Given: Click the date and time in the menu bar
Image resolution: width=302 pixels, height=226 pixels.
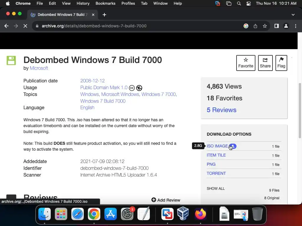Looking at the screenshot, I should tap(276, 3).
